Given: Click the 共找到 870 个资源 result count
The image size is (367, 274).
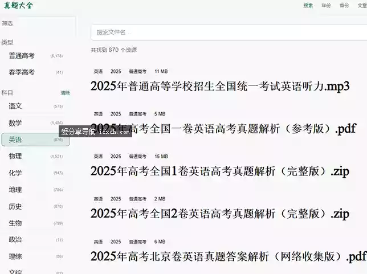Looking at the screenshot, I should click(x=114, y=50).
